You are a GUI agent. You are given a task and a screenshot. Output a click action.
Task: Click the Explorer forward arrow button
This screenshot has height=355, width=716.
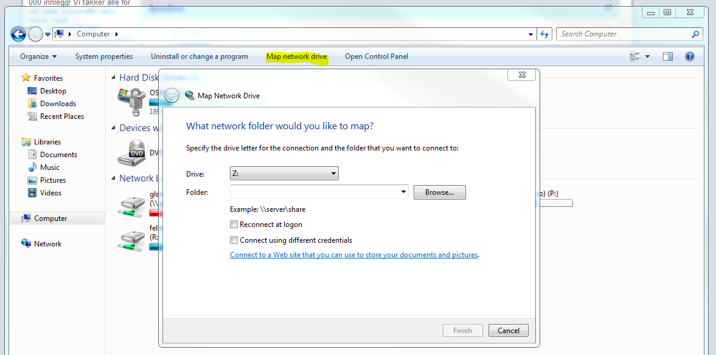tap(36, 34)
